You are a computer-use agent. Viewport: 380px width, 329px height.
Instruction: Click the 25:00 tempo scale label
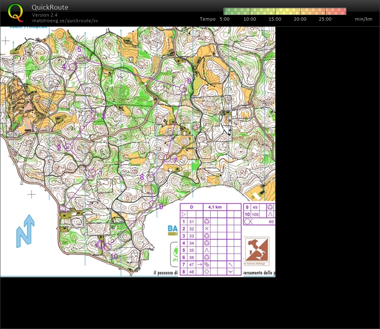click(325, 19)
